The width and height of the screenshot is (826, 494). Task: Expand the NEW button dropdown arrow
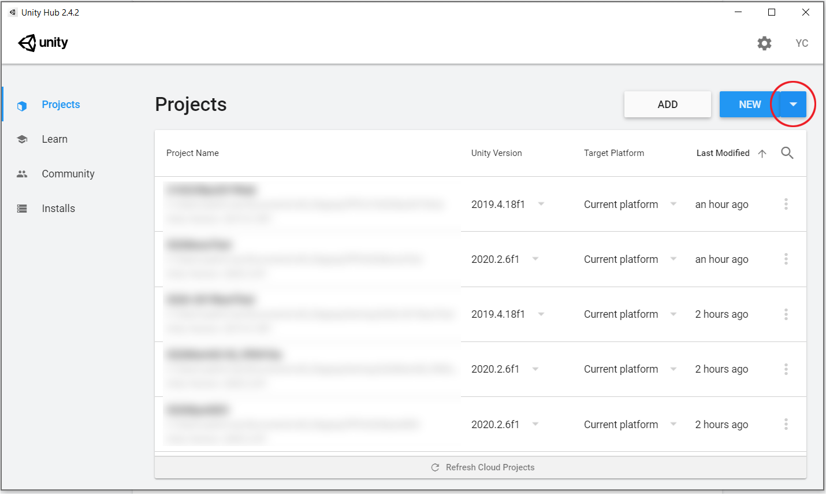(793, 105)
